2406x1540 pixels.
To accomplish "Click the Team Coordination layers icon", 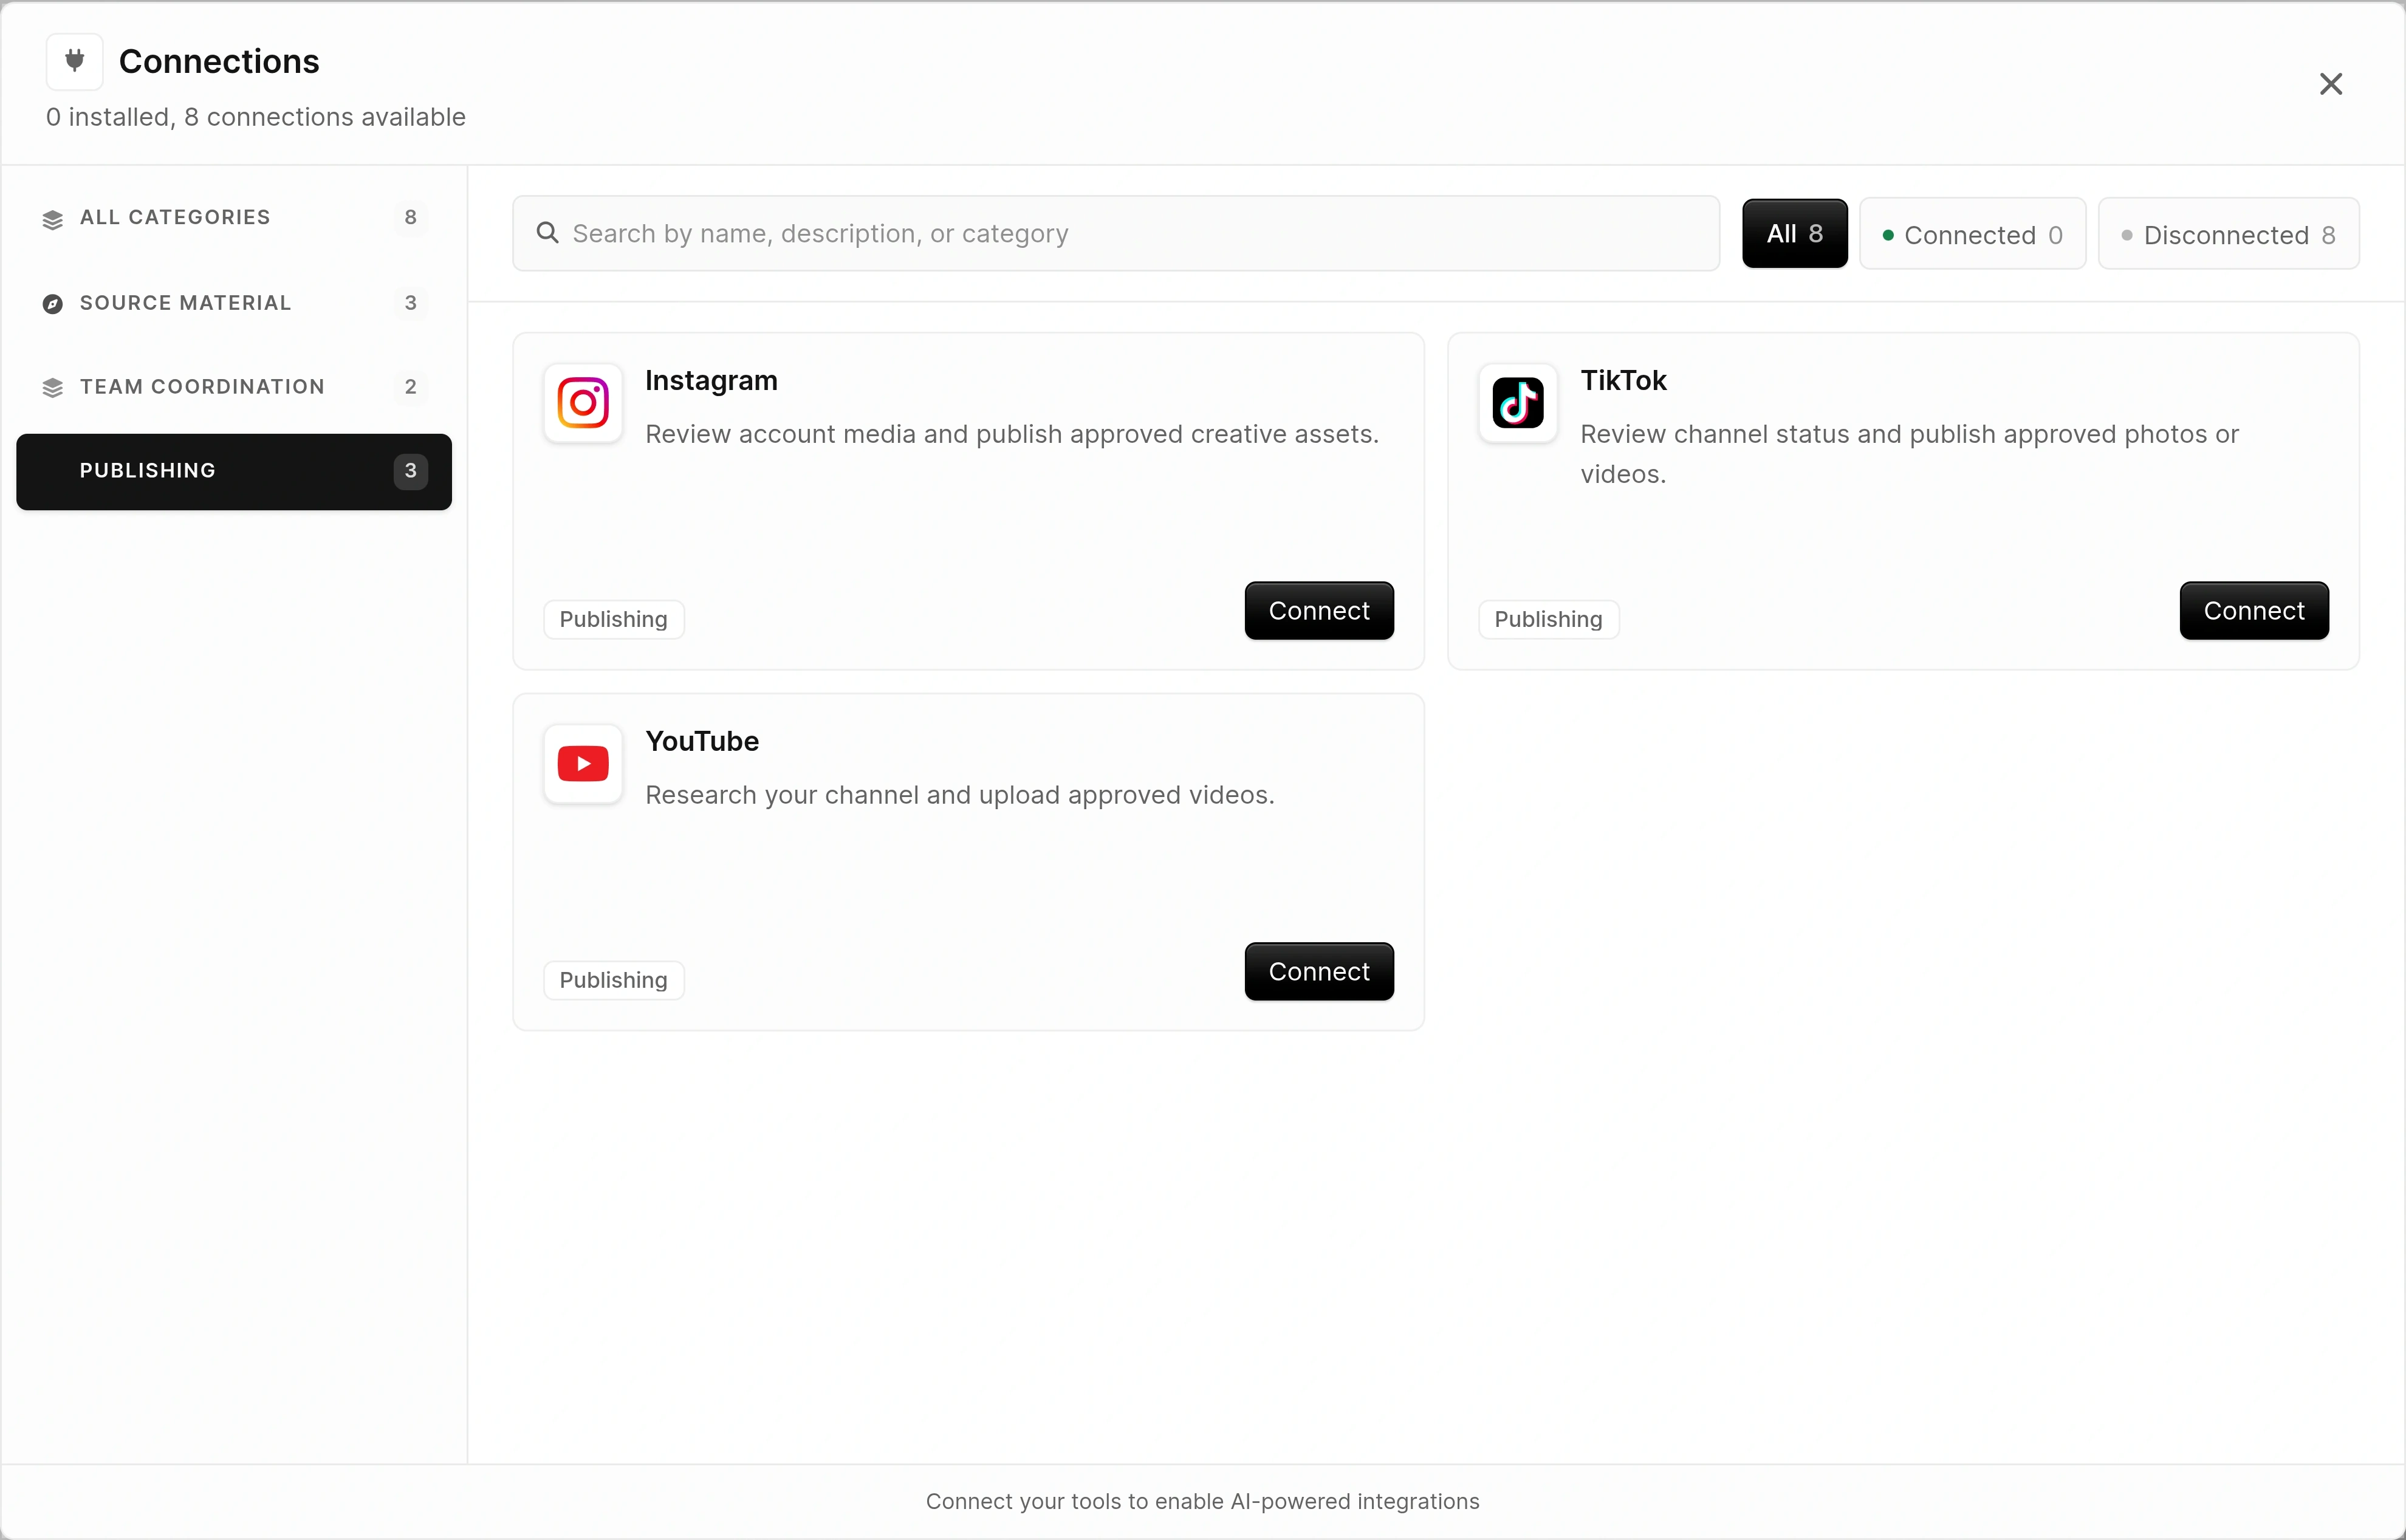I will coord(53,388).
